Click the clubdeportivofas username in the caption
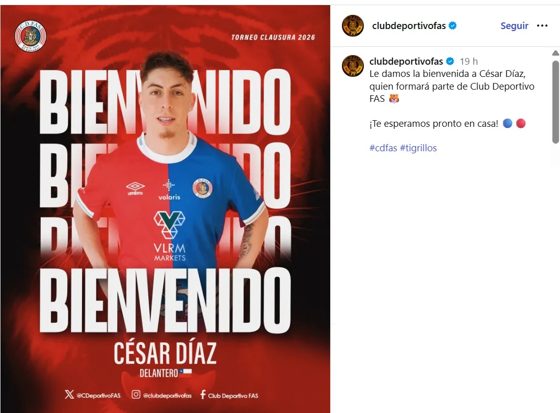560x413 pixels. coord(406,62)
